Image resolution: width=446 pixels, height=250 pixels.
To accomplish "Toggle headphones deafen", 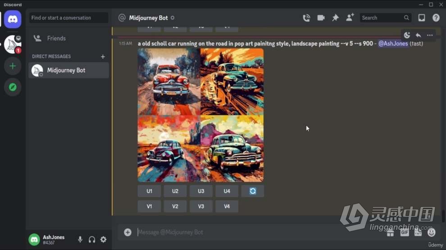I will tap(92, 240).
